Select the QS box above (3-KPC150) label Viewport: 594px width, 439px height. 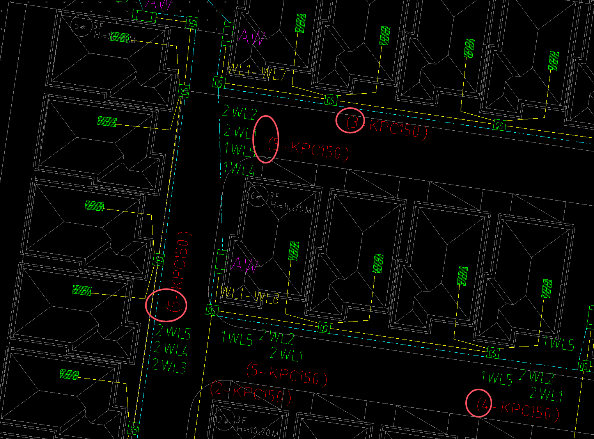pyautogui.click(x=330, y=100)
